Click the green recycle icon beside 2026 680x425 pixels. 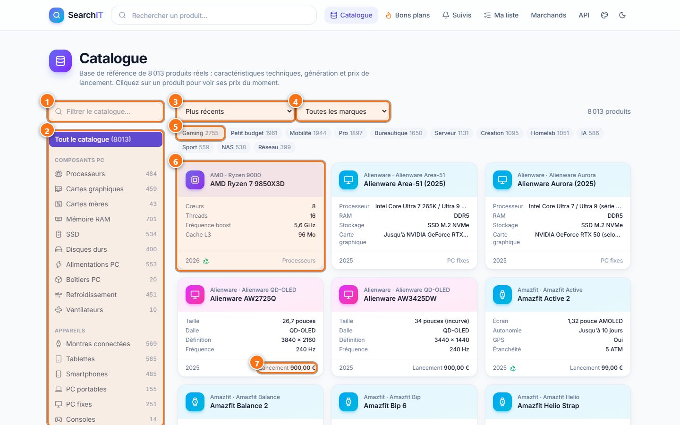[x=206, y=261]
